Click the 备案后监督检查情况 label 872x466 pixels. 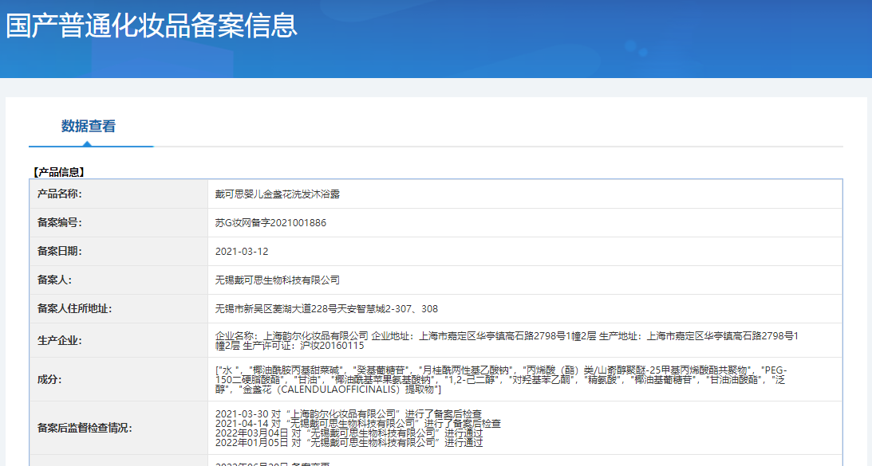click(85, 428)
